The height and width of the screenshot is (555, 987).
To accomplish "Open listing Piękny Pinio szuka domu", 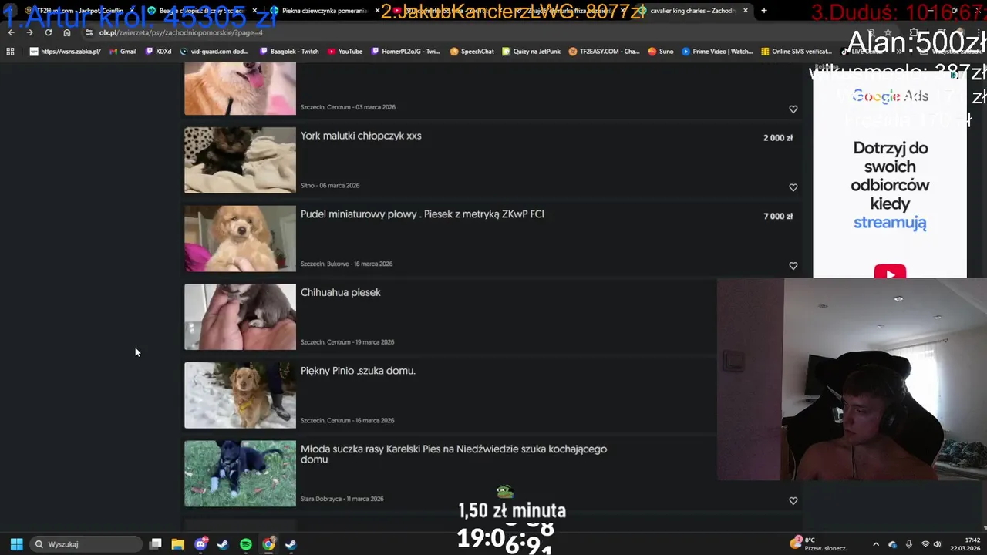I will click(x=358, y=371).
